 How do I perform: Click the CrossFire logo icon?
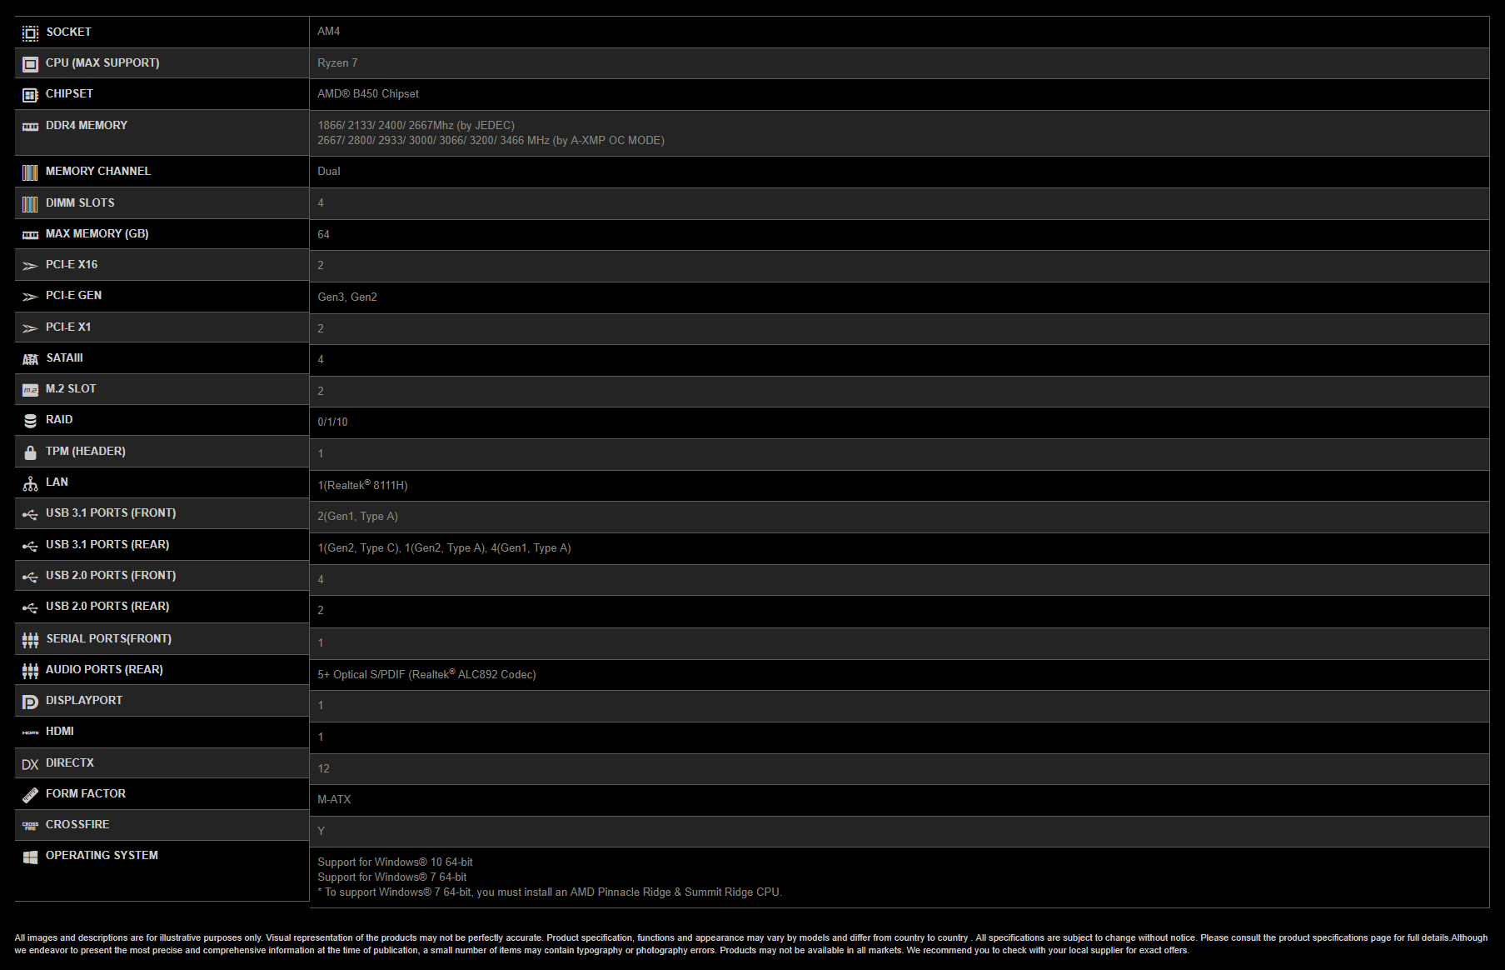(30, 826)
